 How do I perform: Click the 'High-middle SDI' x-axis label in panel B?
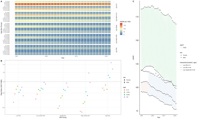(x=85, y=116)
